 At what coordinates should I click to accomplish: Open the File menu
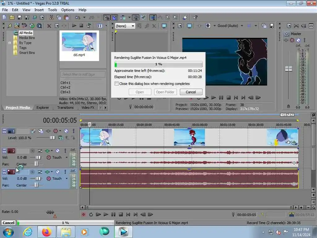point(5,10)
